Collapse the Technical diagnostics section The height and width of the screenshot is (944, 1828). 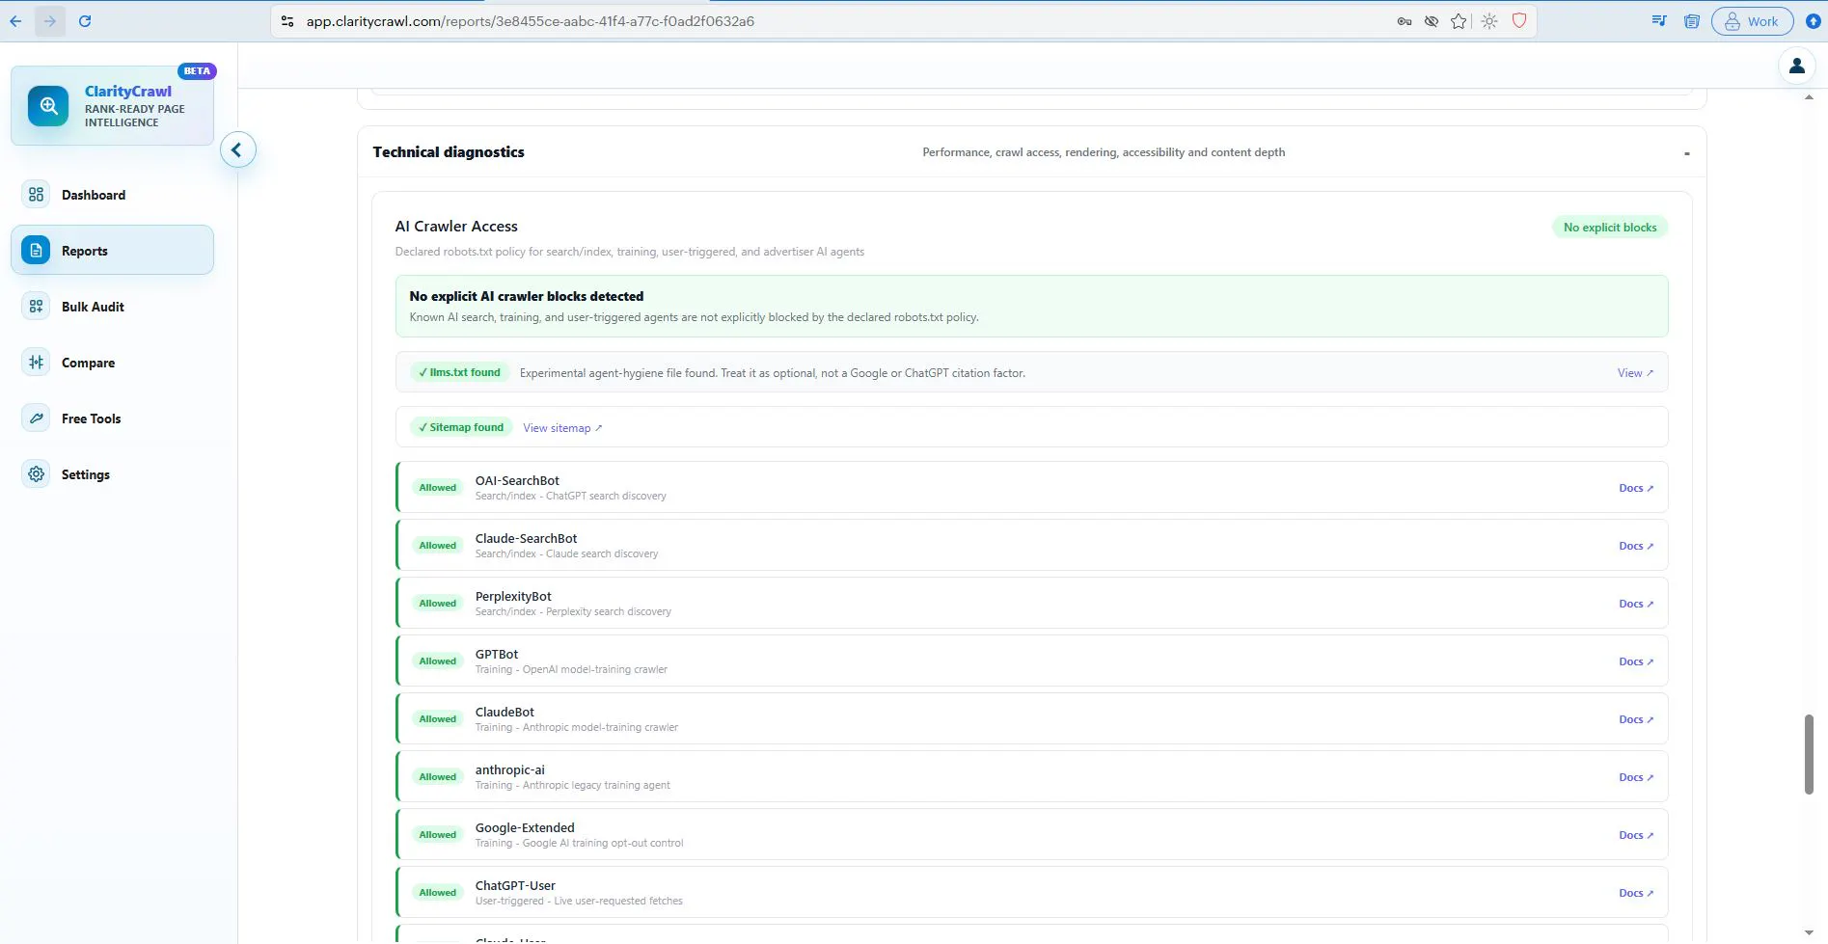[x=1686, y=153]
